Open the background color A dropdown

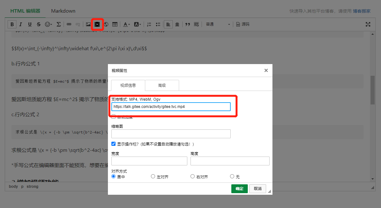138,24
